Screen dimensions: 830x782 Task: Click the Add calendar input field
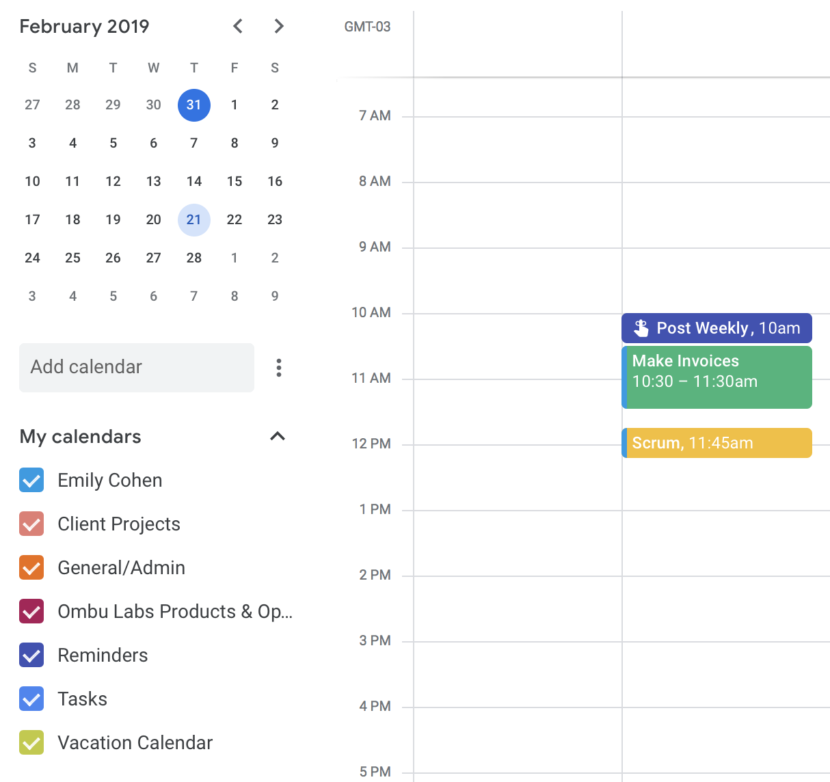point(137,368)
